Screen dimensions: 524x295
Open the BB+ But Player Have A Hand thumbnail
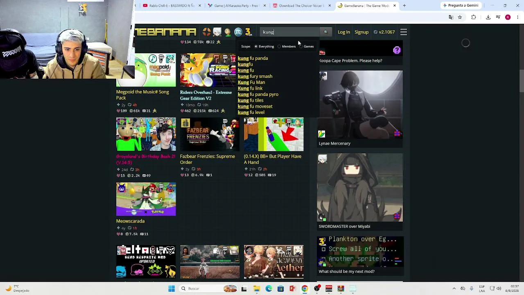273,134
